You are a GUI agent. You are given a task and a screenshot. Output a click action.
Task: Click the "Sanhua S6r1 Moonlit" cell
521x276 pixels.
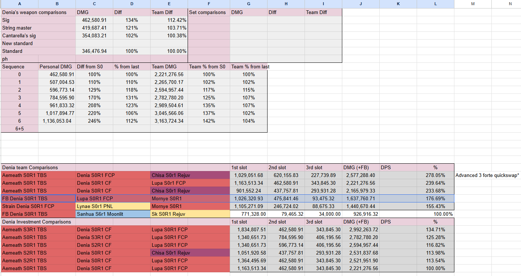click(x=113, y=214)
